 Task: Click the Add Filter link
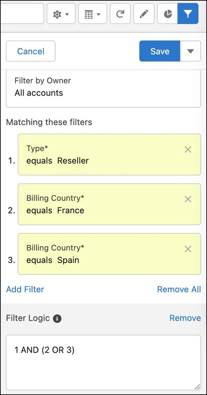[25, 289]
